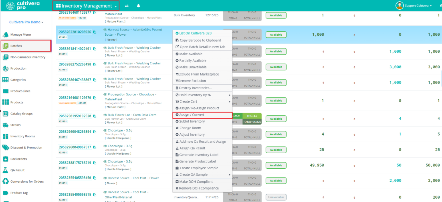Screen dimensions: 442x202
Task: Click the Conversions for Orders recycle icon
Action: pyautogui.click(x=5, y=181)
